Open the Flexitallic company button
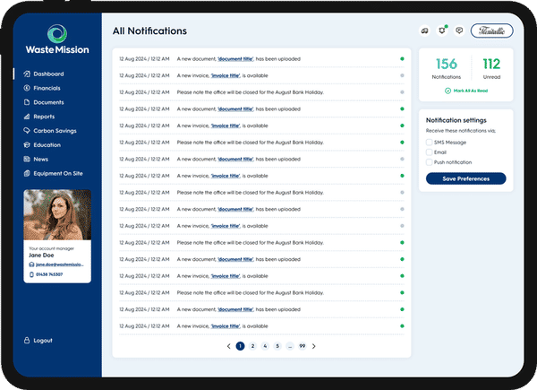The height and width of the screenshot is (390, 537). click(x=491, y=30)
